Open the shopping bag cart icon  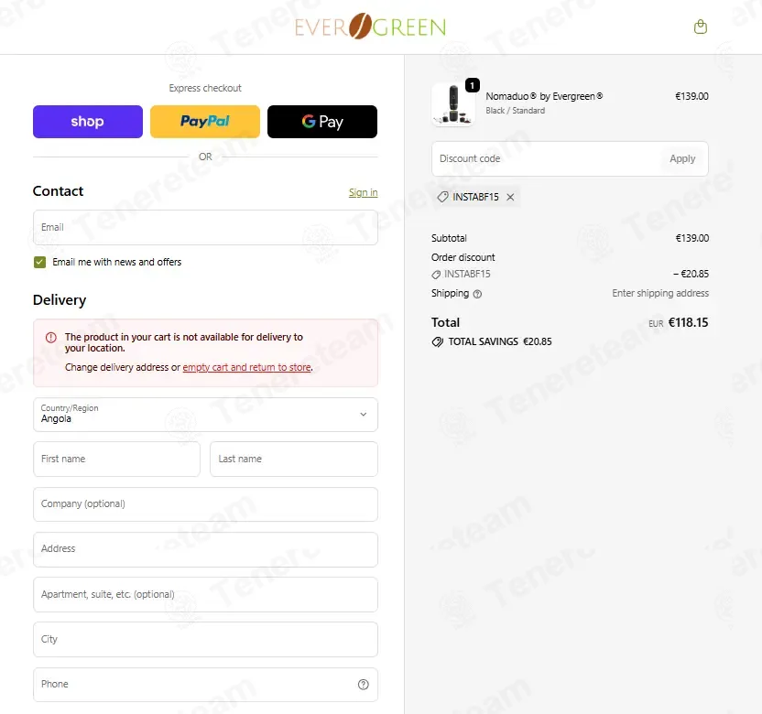tap(701, 27)
